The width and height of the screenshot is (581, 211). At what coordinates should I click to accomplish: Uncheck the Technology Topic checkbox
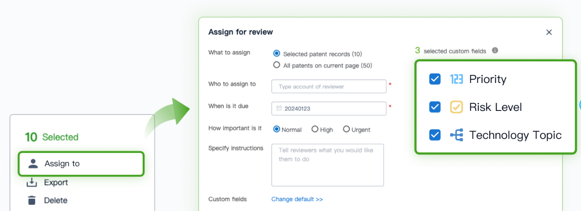click(x=435, y=135)
